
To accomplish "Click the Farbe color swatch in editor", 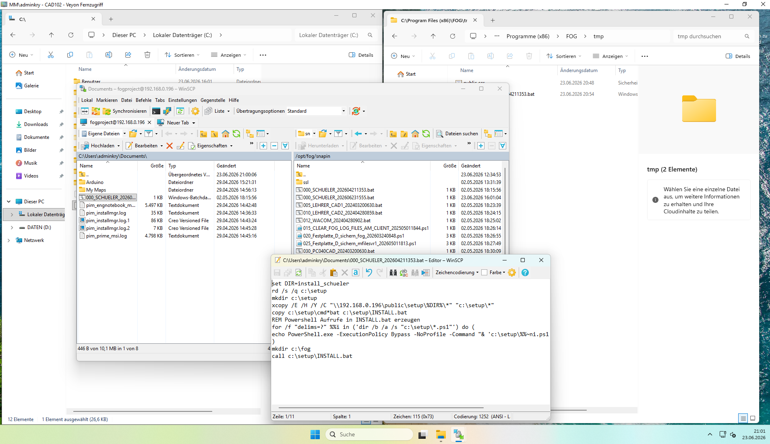I will [484, 273].
